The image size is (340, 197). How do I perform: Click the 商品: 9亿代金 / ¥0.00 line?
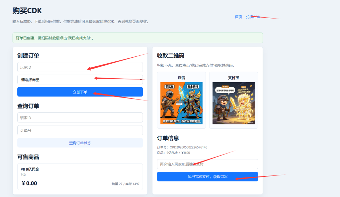(173, 153)
